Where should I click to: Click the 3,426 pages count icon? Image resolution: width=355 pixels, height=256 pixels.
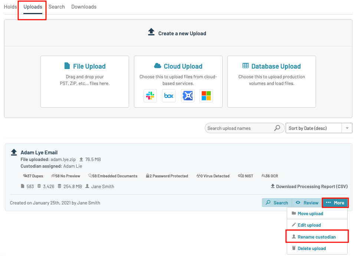(x=39, y=186)
